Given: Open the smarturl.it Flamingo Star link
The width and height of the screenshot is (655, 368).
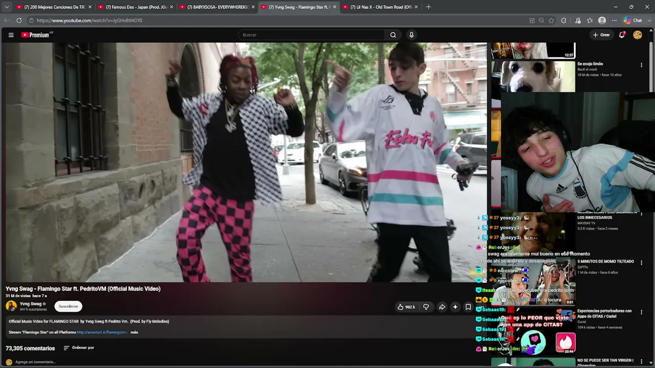Looking at the screenshot, I should coord(102,332).
